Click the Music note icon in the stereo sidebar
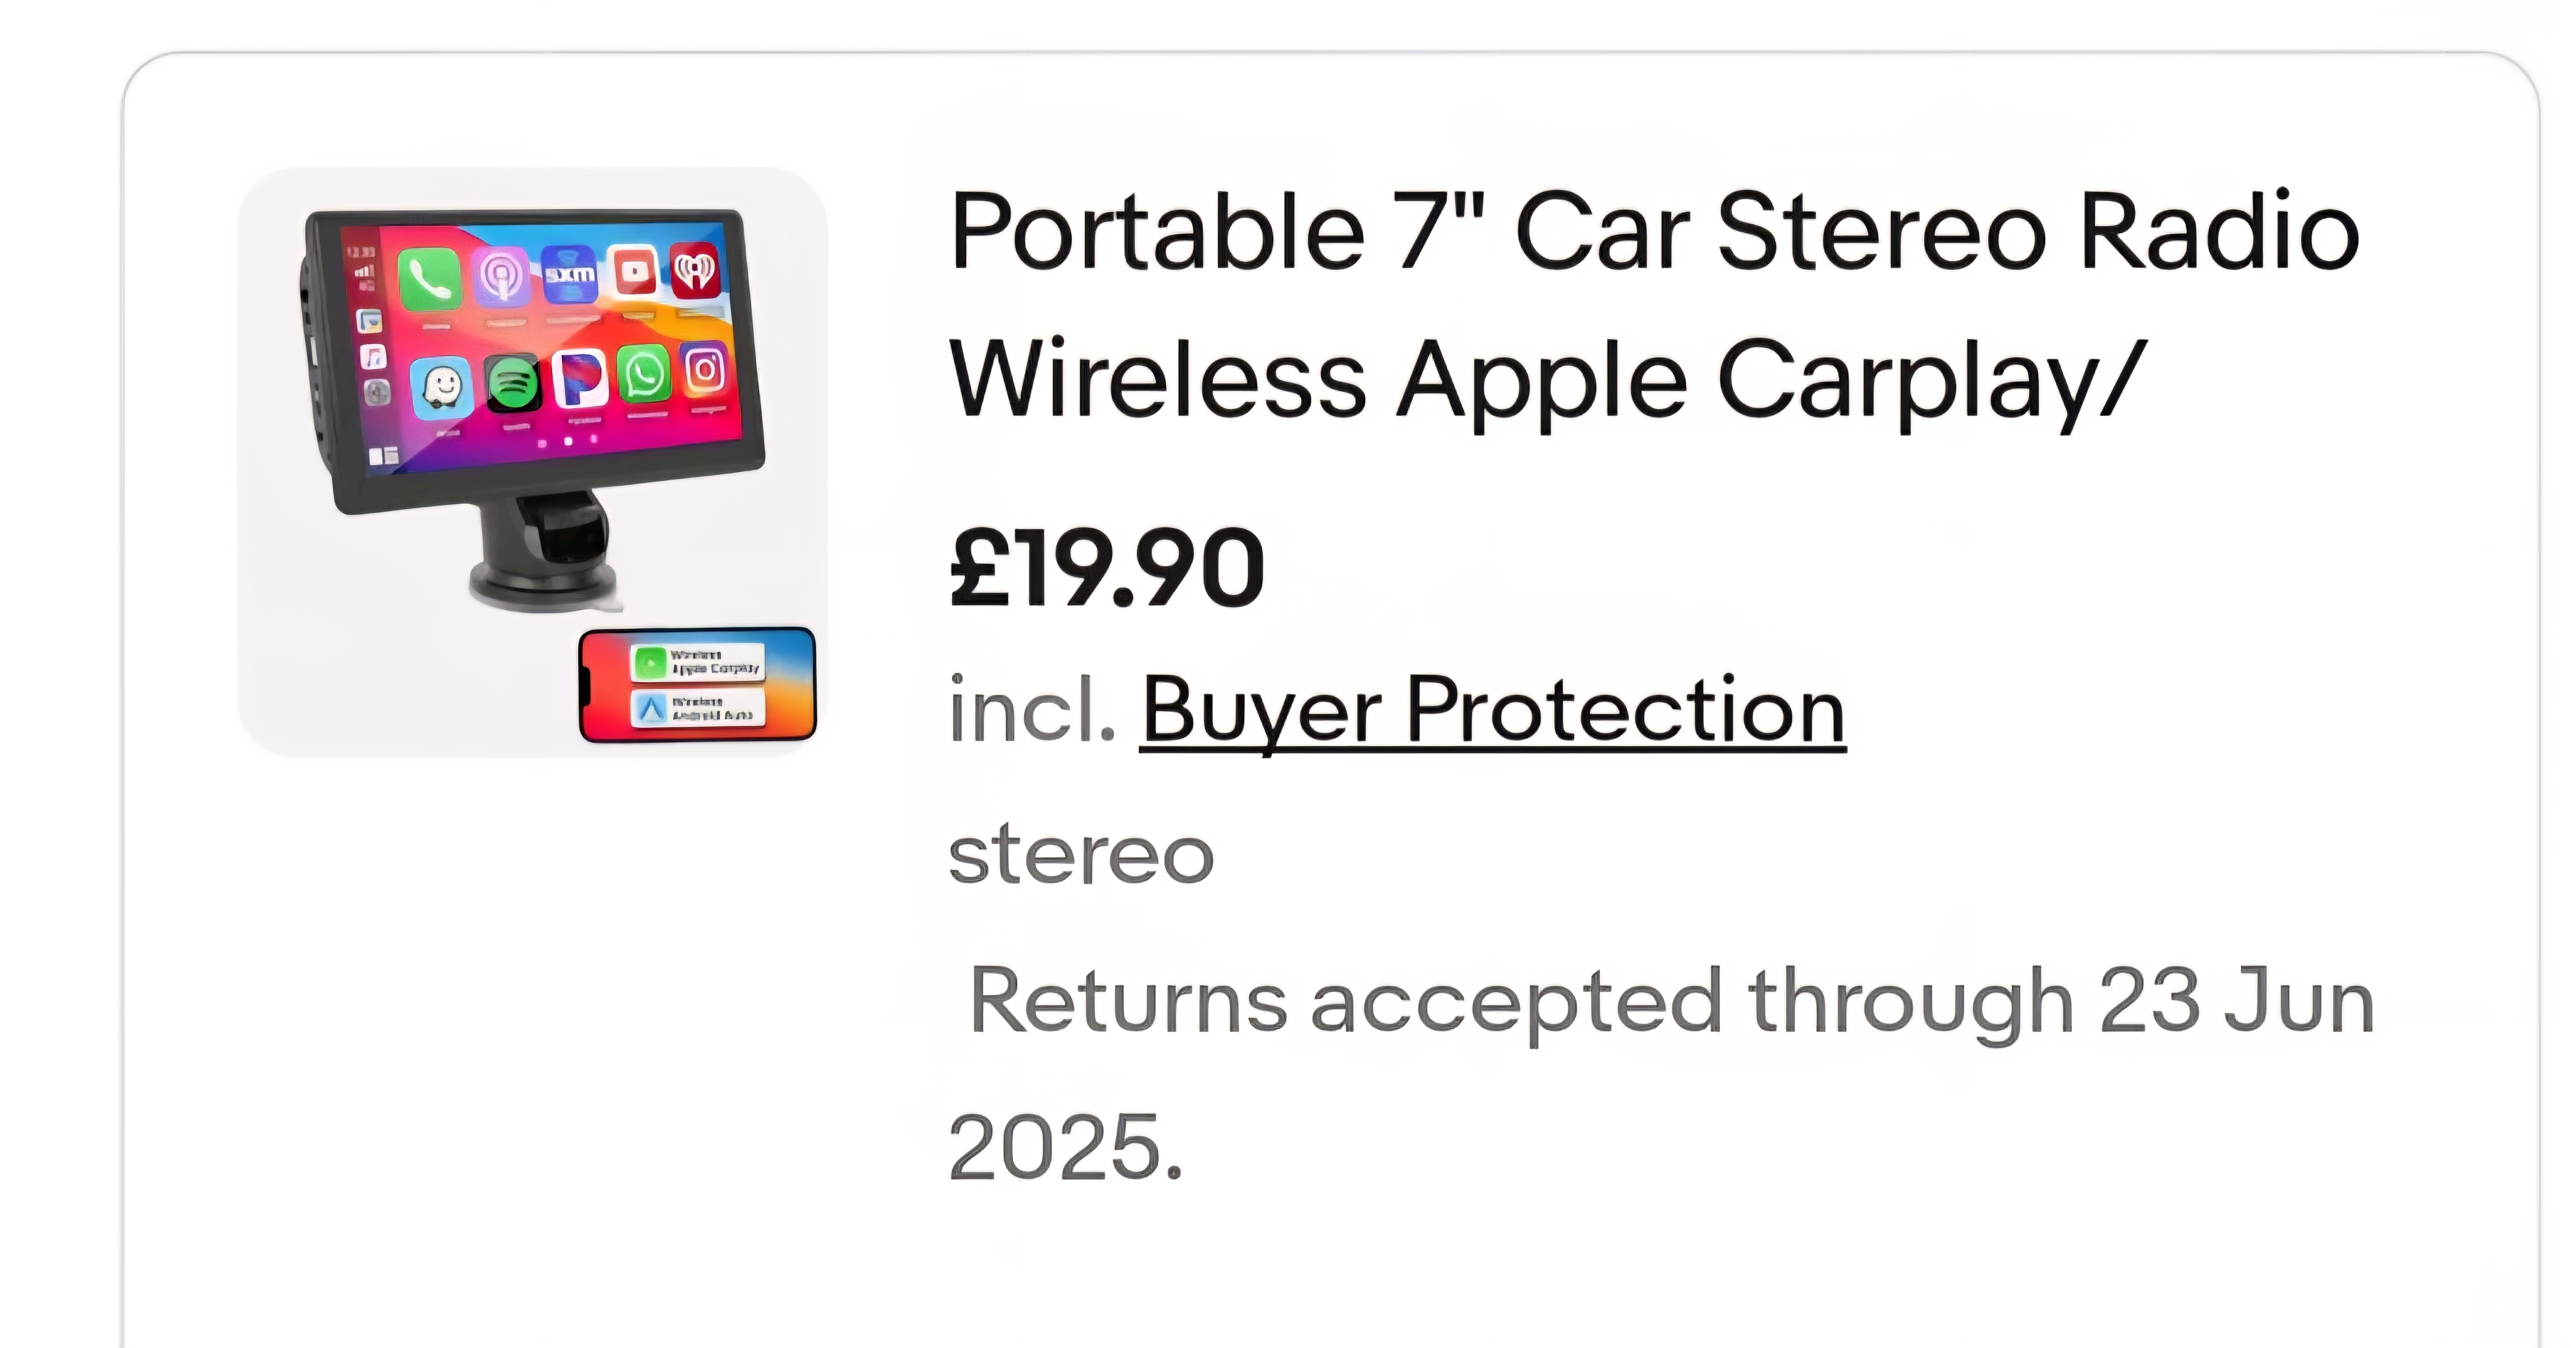This screenshot has width=2571, height=1348. [372, 357]
